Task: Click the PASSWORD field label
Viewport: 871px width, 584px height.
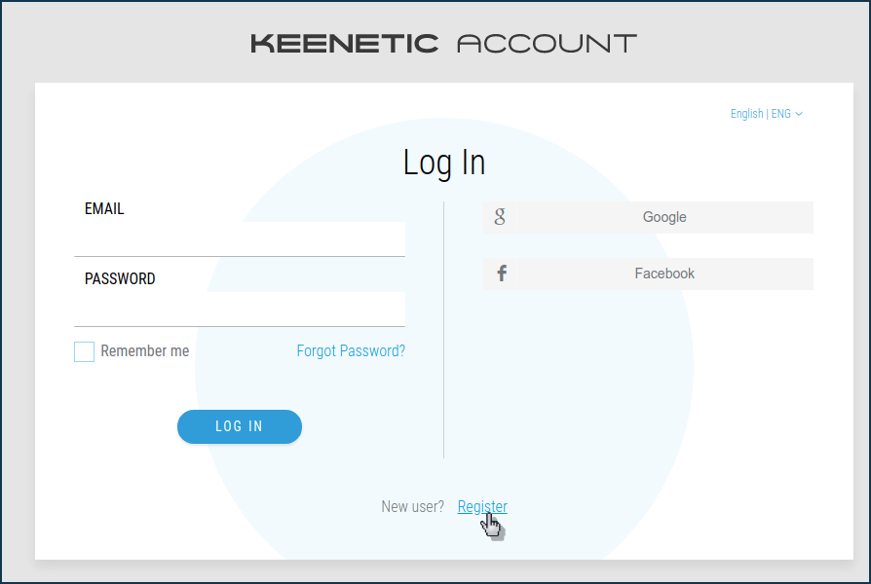Action: [x=120, y=278]
